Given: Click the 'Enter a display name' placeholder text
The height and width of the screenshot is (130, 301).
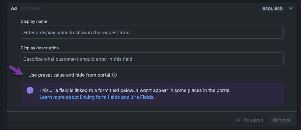Looking at the screenshot, I should point(76,33).
